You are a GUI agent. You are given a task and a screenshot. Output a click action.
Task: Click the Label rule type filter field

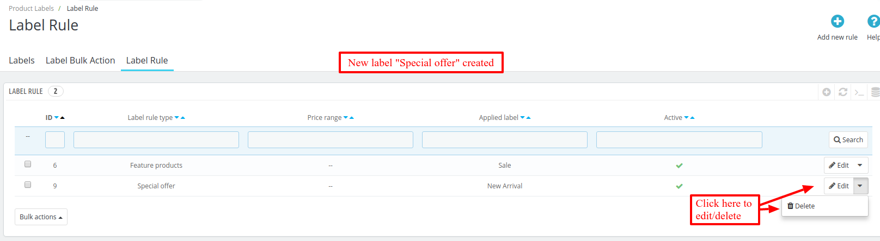click(156, 139)
